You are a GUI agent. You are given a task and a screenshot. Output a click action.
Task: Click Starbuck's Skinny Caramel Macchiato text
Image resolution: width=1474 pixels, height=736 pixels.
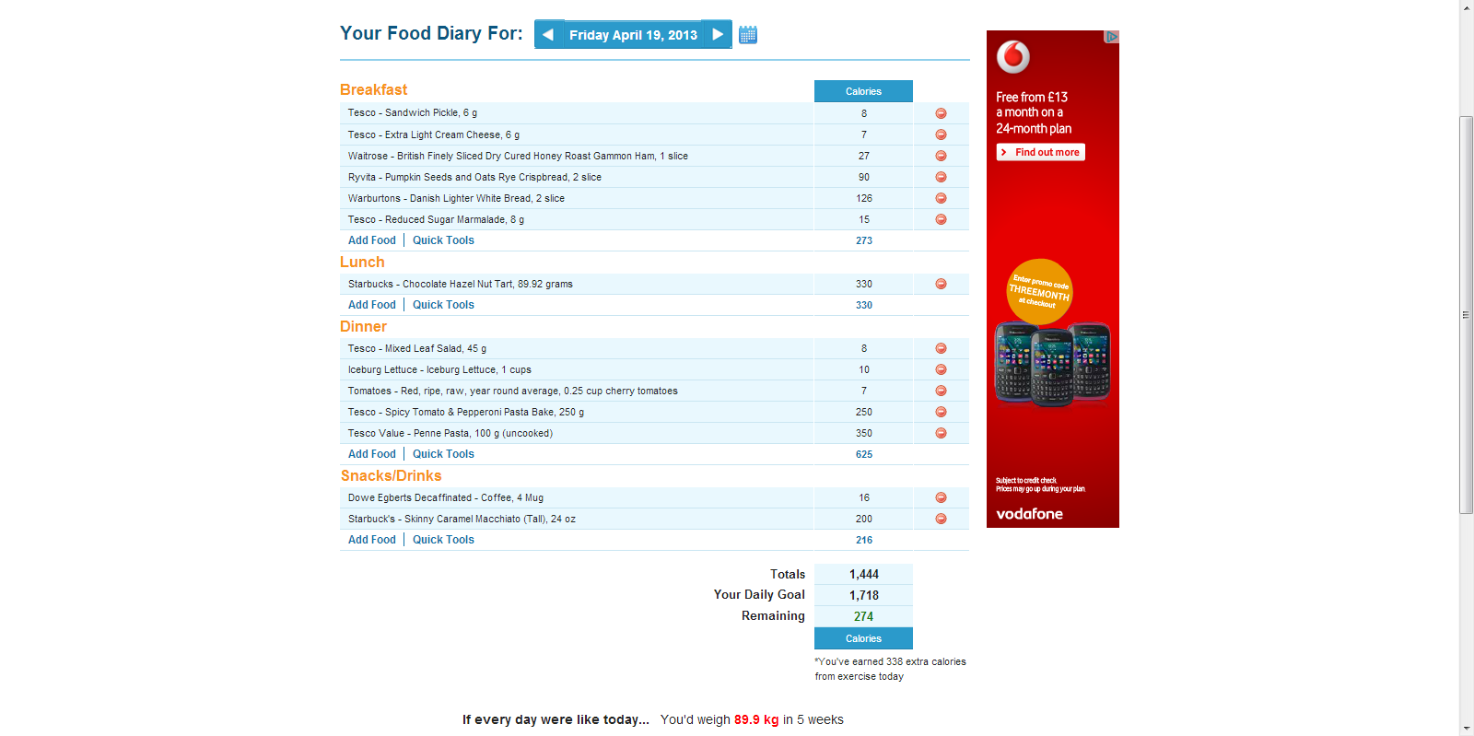(462, 519)
